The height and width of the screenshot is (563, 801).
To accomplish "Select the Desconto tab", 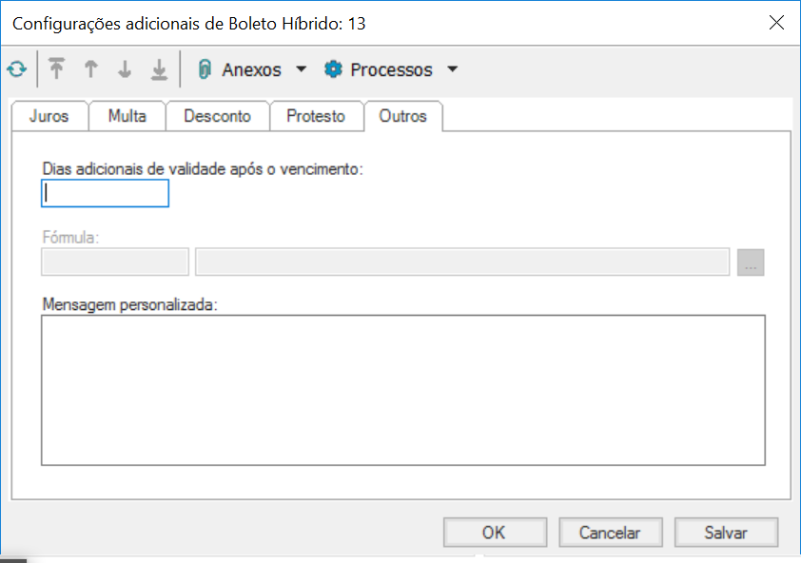I will point(217,116).
